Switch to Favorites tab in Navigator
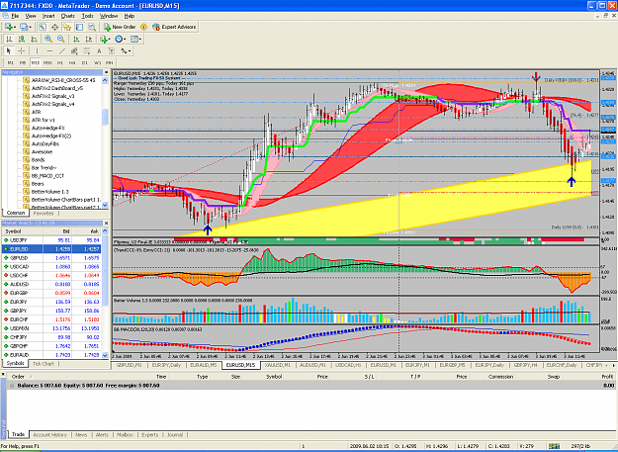The image size is (618, 452). [x=44, y=214]
